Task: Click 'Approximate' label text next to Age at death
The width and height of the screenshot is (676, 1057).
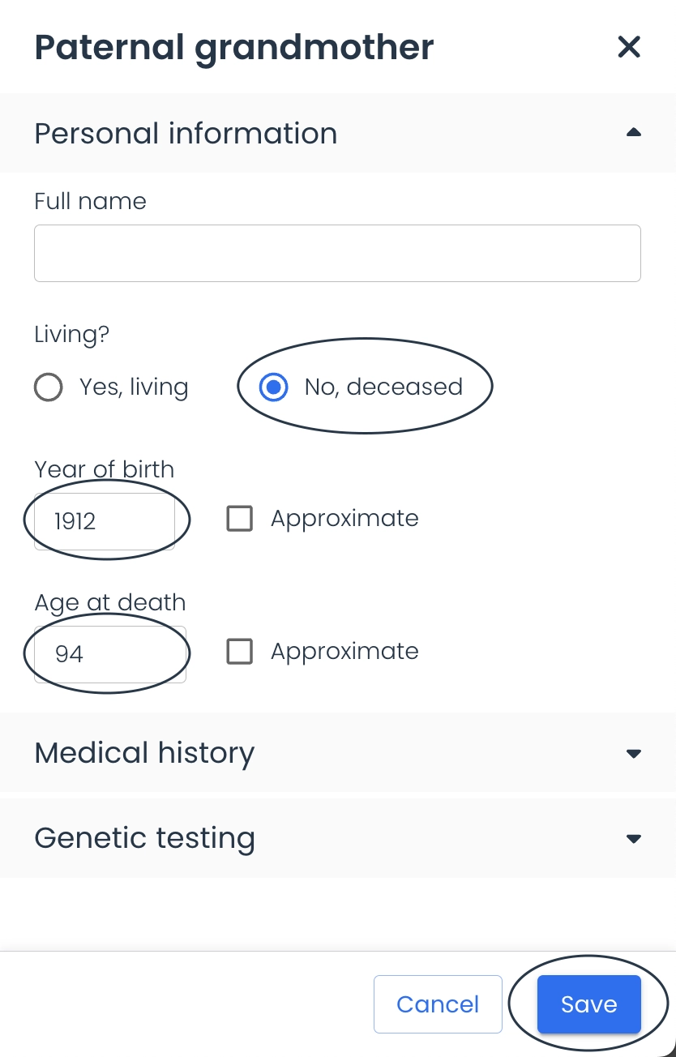Action: tap(344, 652)
